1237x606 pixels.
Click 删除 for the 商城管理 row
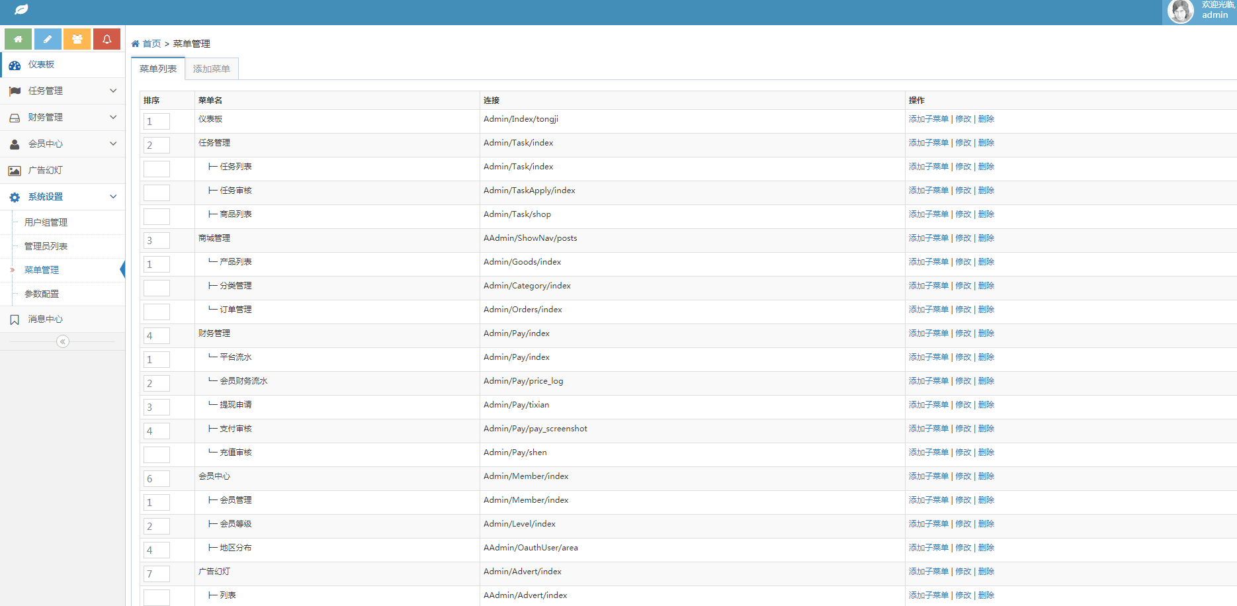pos(986,238)
